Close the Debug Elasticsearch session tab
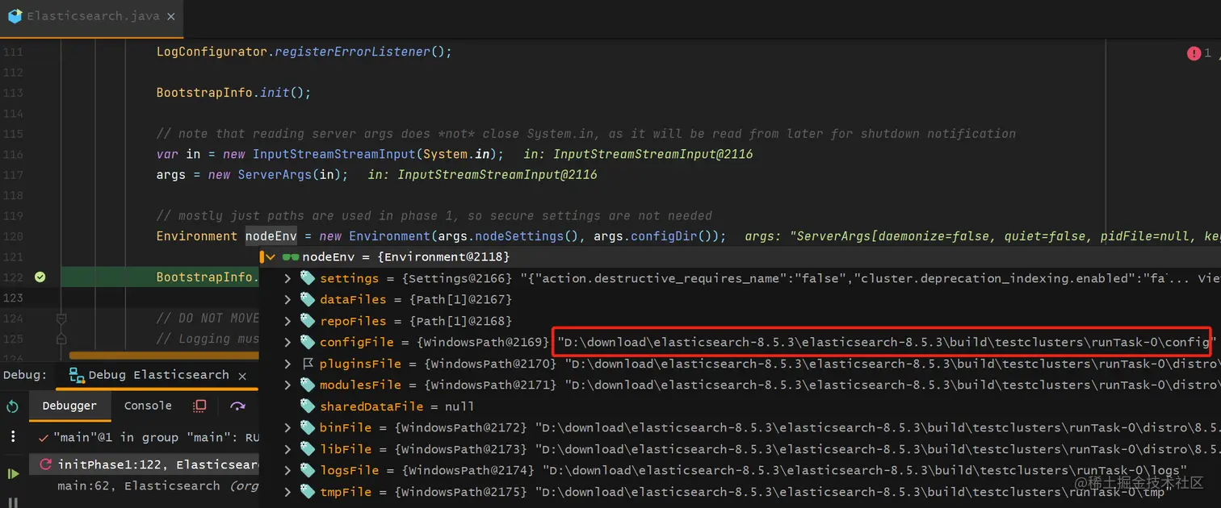 [x=242, y=375]
